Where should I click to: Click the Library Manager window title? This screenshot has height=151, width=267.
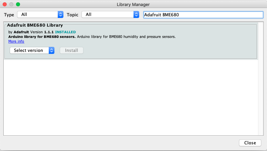(x=133, y=5)
